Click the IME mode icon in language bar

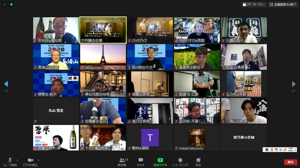coord(267,150)
